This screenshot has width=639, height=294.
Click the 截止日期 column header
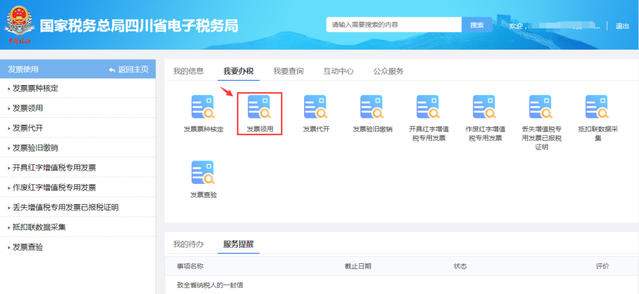pos(358,266)
